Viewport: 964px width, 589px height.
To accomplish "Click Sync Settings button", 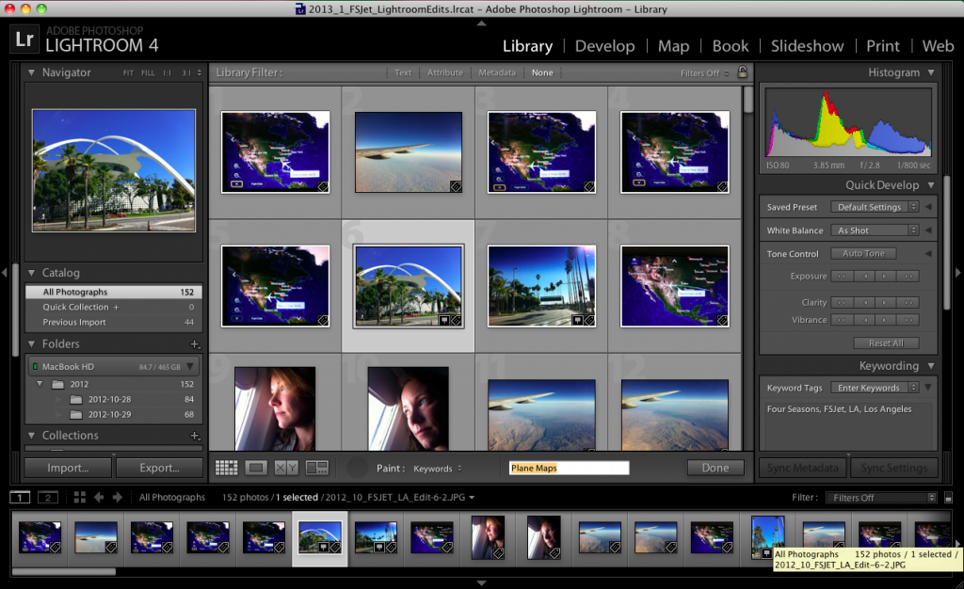I will click(894, 468).
